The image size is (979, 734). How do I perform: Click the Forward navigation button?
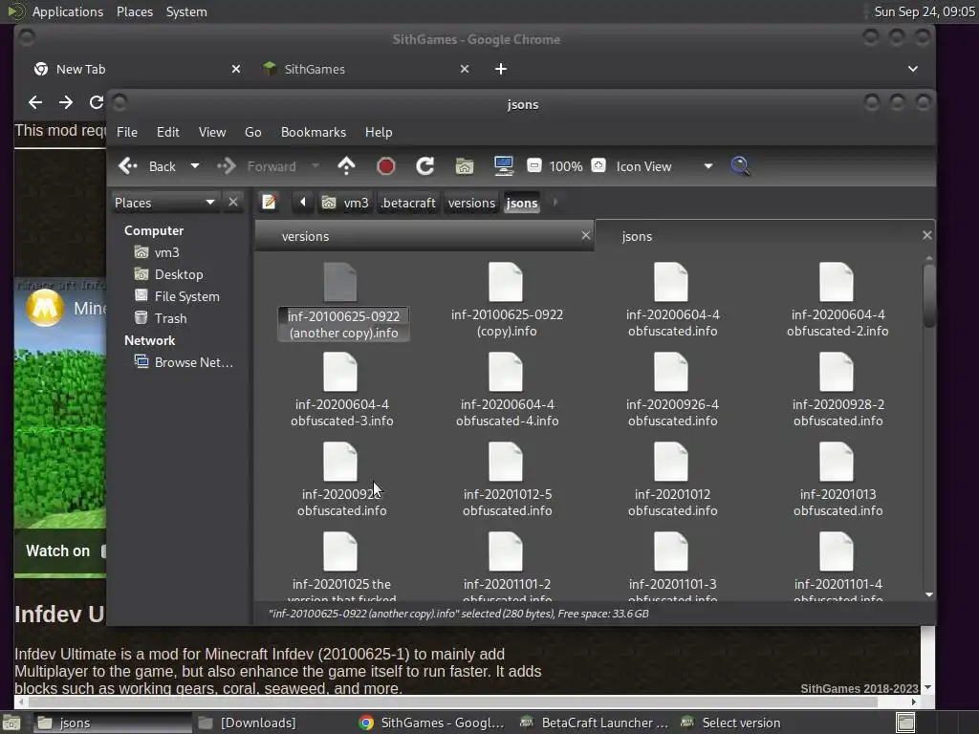256,166
